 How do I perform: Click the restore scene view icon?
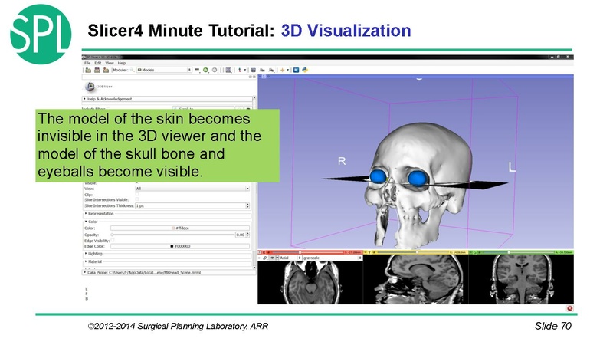[271, 70]
